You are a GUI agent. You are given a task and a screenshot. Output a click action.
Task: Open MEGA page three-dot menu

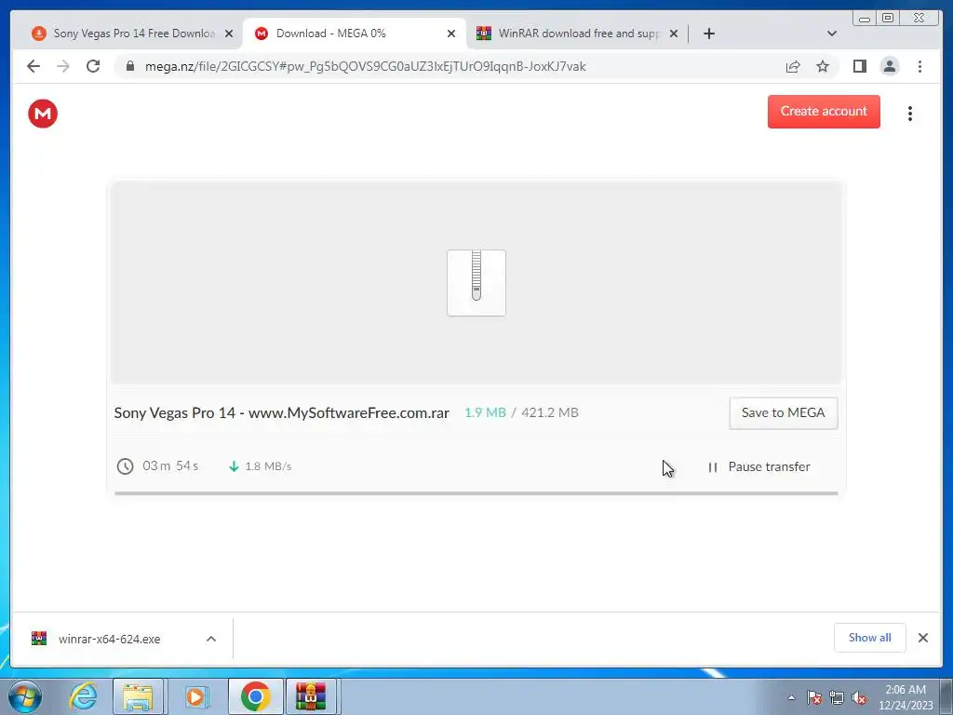click(x=910, y=114)
